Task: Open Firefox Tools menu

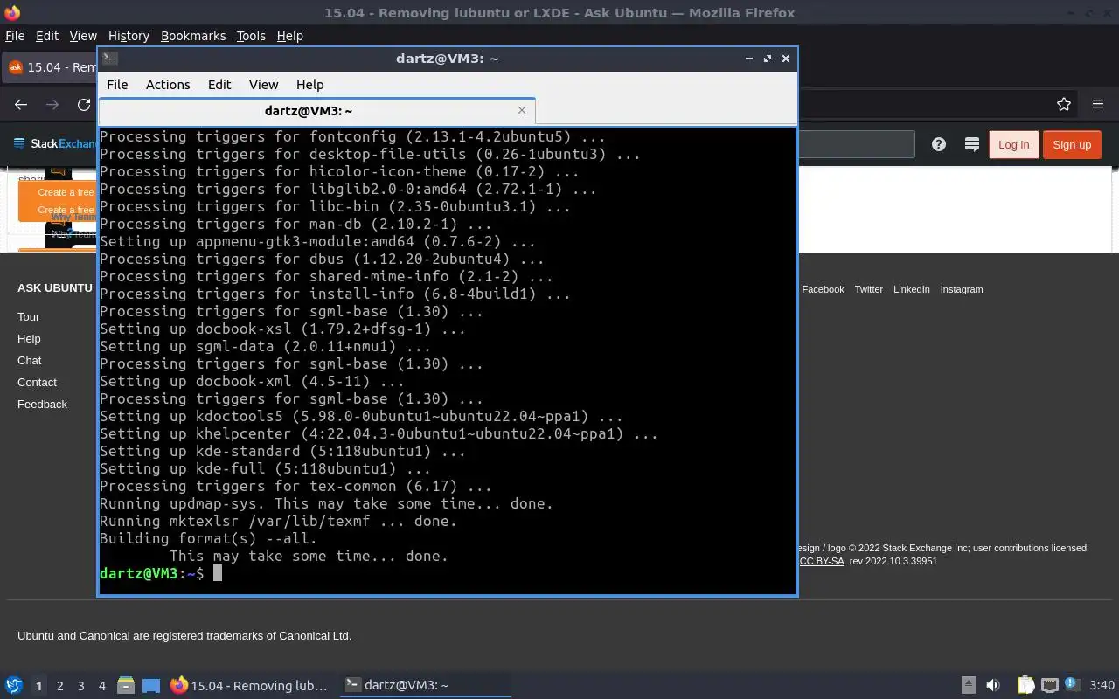Action: 251,36
